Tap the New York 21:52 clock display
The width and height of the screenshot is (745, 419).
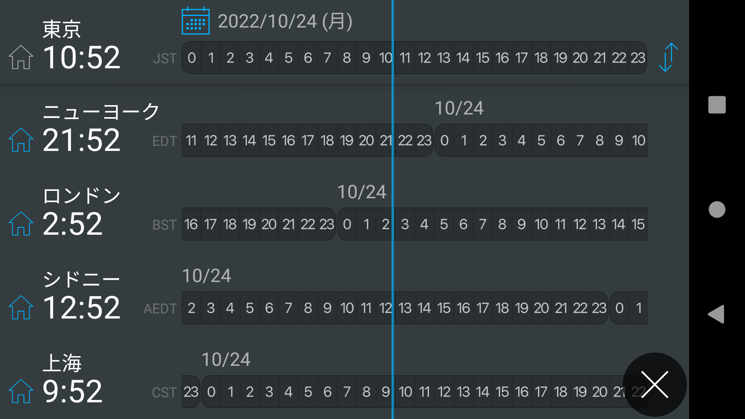(x=81, y=140)
